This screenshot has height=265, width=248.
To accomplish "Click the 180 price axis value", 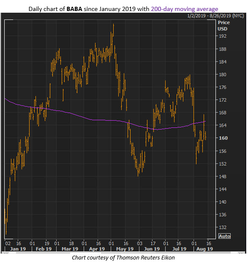I will tap(223, 75).
